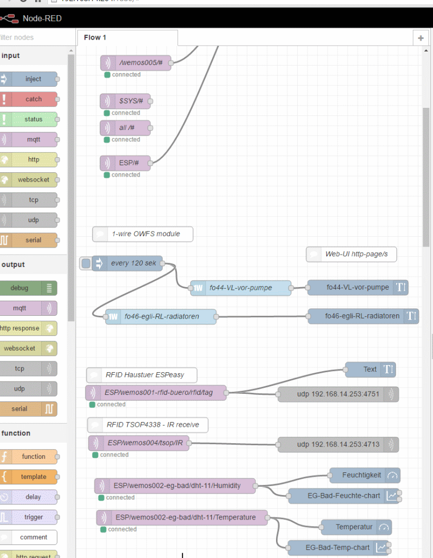Collapse the input palette category
The height and width of the screenshot is (558, 433).
click(34, 56)
